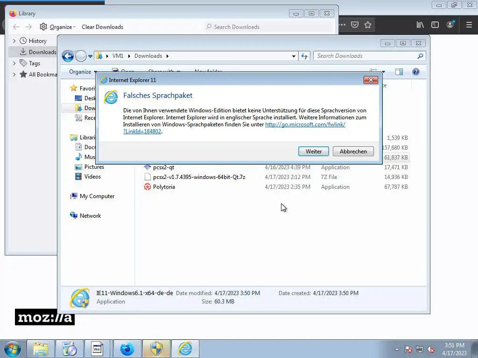Viewport: 478px width, 358px height.
Task: Open the recent locations dropdown arrow
Action: (x=90, y=56)
